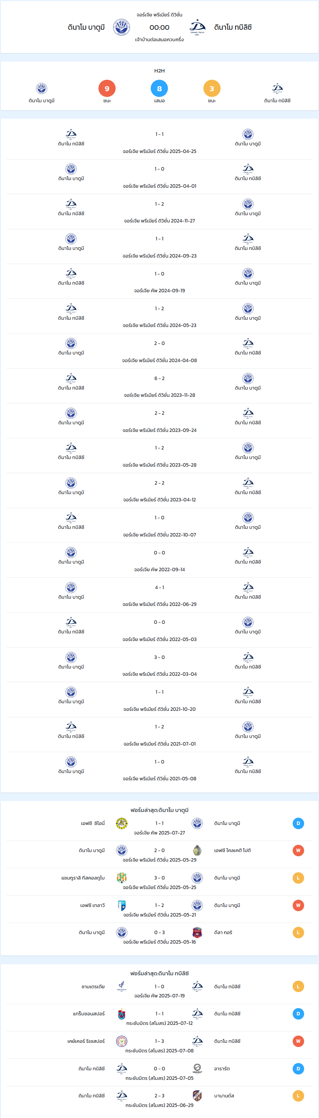The width and height of the screenshot is (319, 1118).
Task: Click the D badge beside FC Sioni match
Action: click(298, 824)
